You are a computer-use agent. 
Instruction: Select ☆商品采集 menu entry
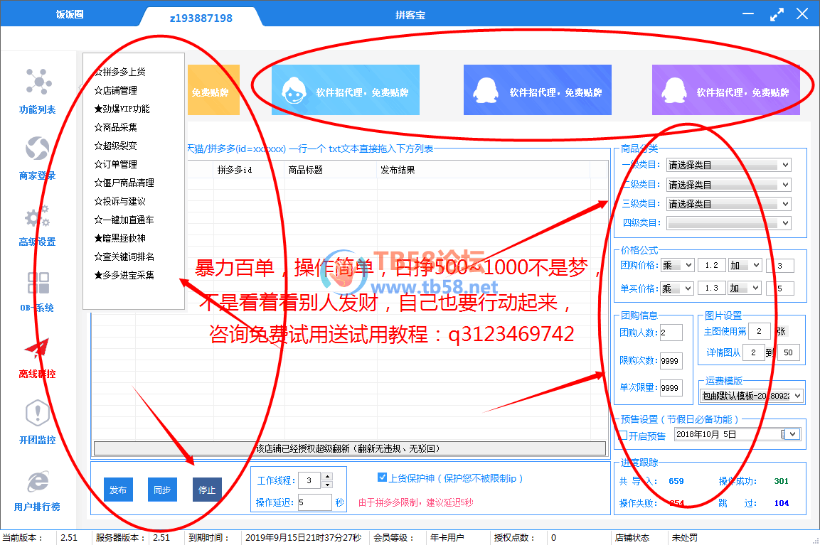coord(116,127)
